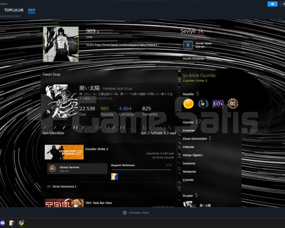Click the Global Sentinel 500 XP badge

coord(77,169)
